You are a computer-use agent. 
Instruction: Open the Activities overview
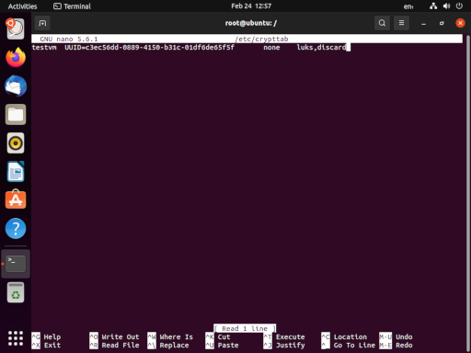pos(22,6)
